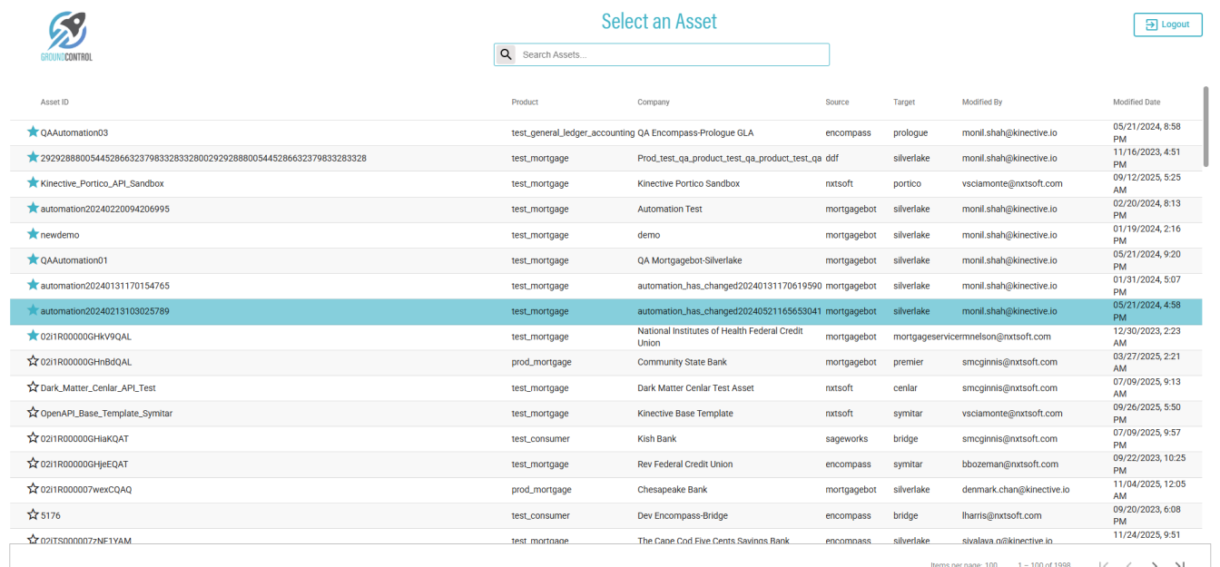Image resolution: width=1220 pixels, height=567 pixels.
Task: Sort by the Modified Date column header
Action: 1136,103
